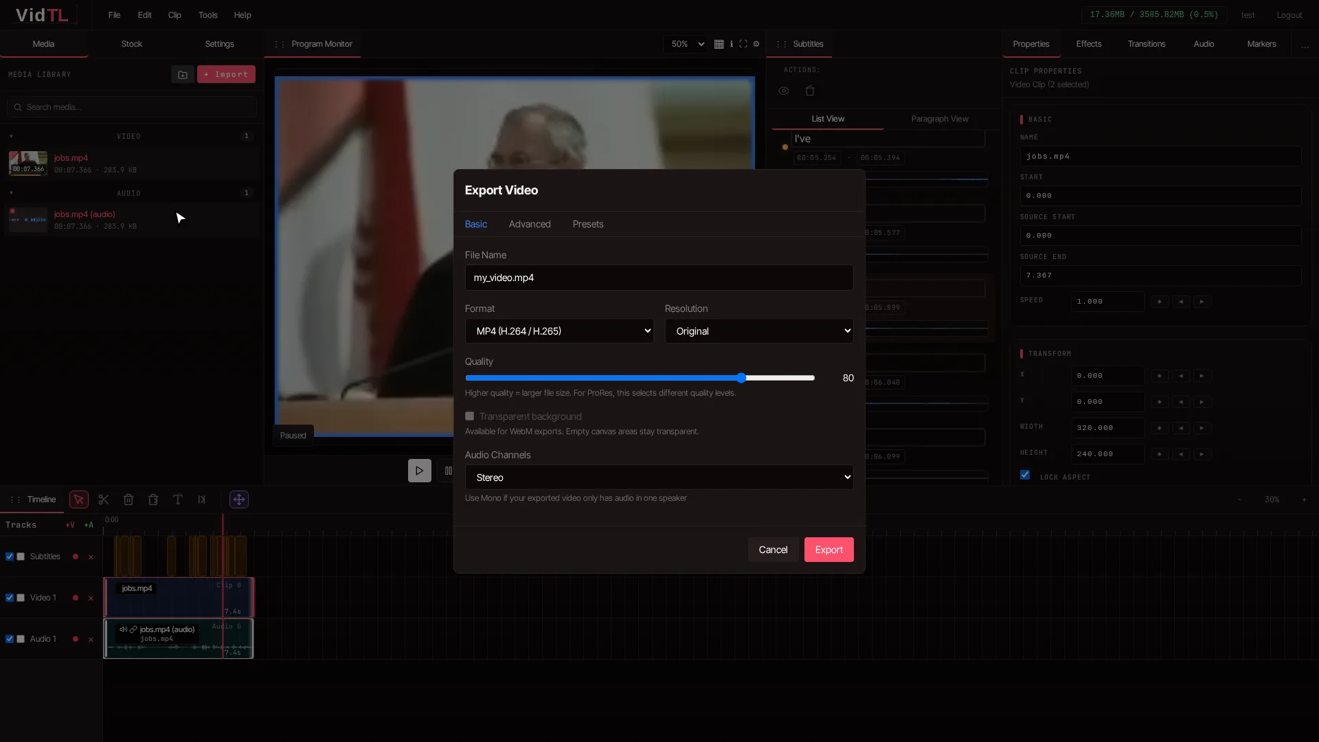Click the skip-to-end icon in Timeline toolbar
The width and height of the screenshot is (1319, 742).
[x=202, y=499]
